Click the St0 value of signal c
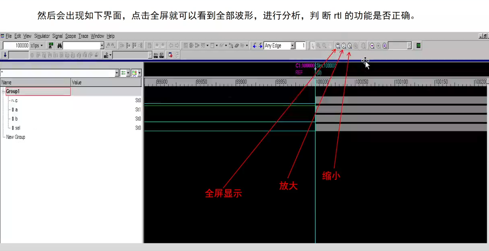The width and height of the screenshot is (489, 251). click(x=138, y=100)
